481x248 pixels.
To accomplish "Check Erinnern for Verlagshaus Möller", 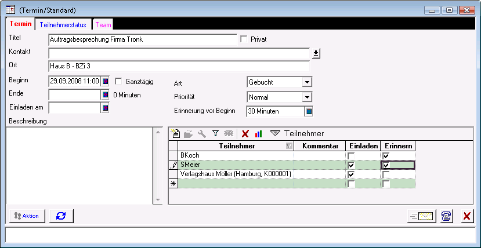I will 386,174.
